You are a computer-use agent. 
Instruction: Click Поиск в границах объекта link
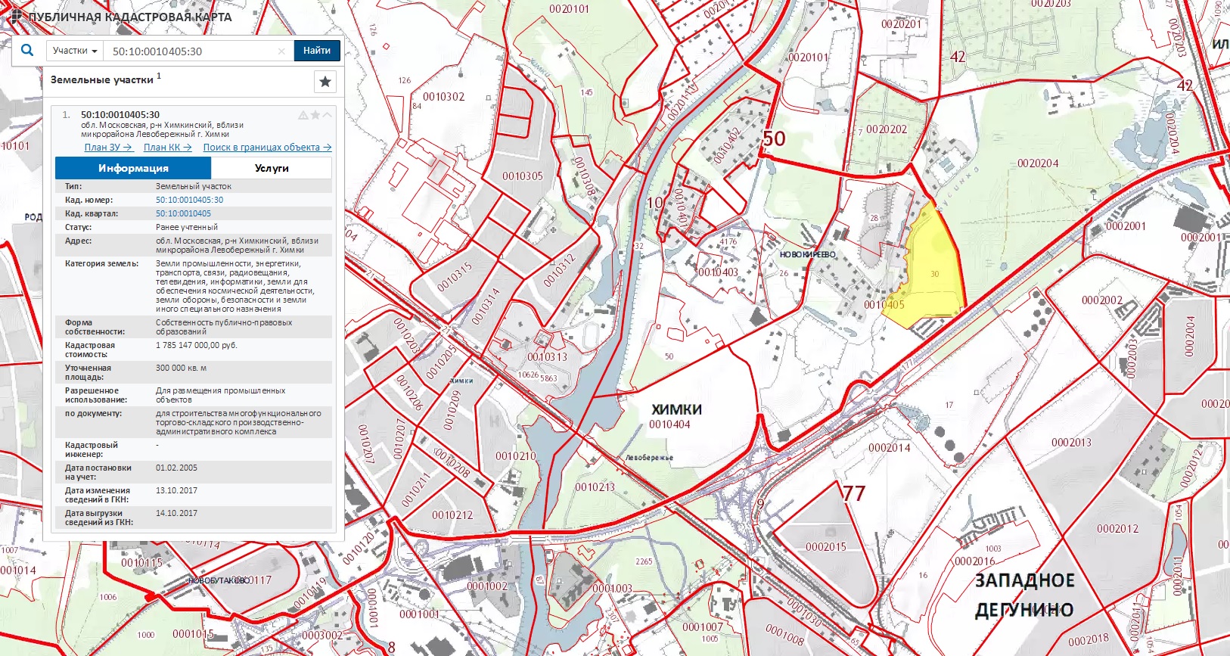click(267, 148)
